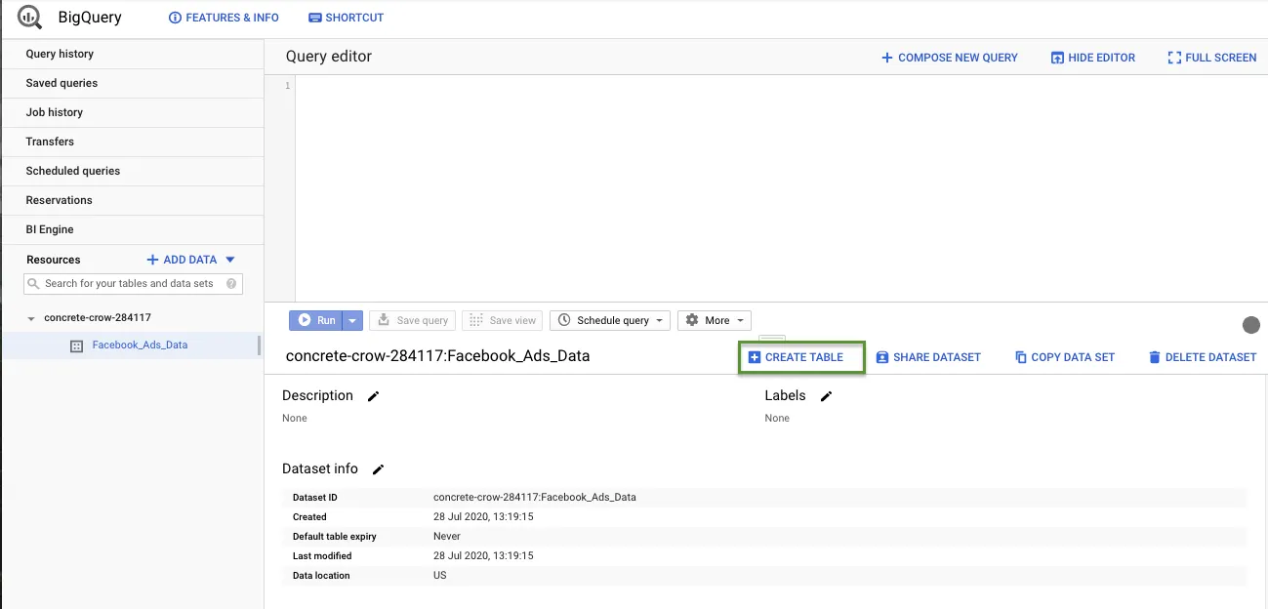Edit Labels with pencil icon
This screenshot has height=609, width=1268.
tap(826, 396)
